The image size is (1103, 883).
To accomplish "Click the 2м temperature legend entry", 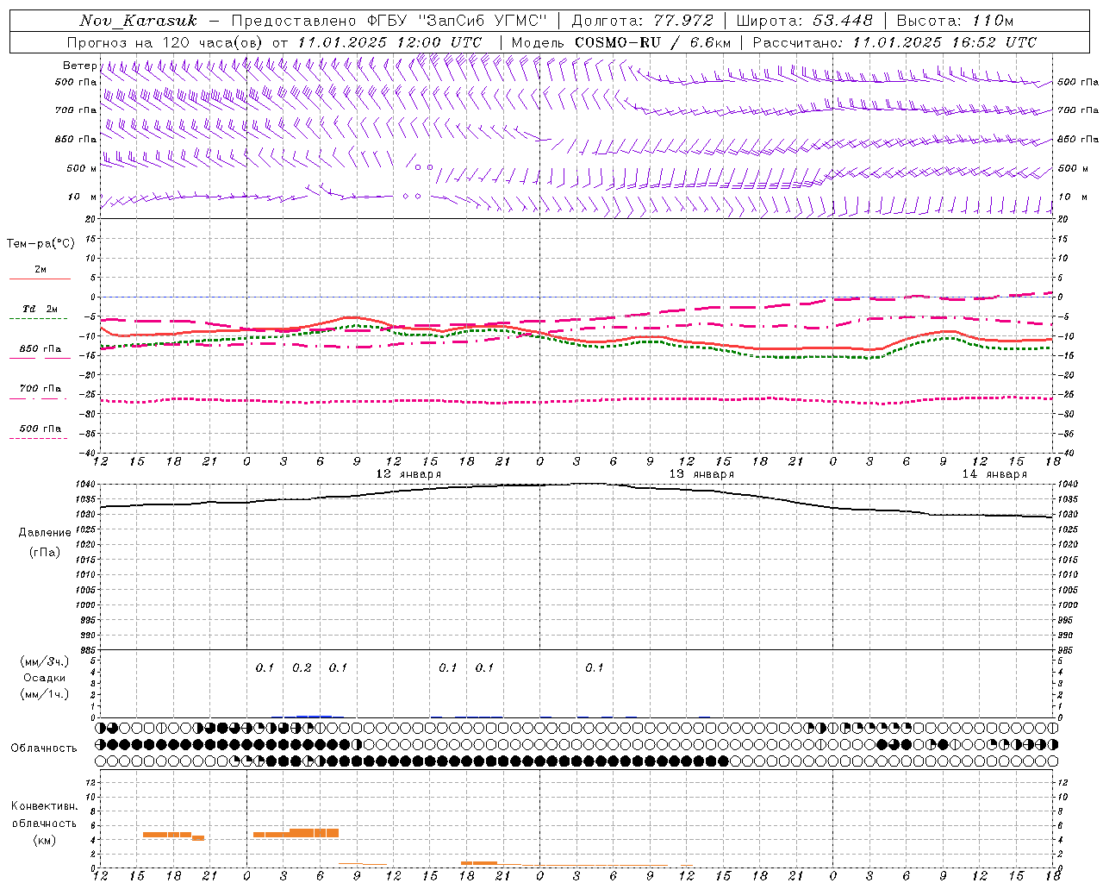I will point(41,270).
